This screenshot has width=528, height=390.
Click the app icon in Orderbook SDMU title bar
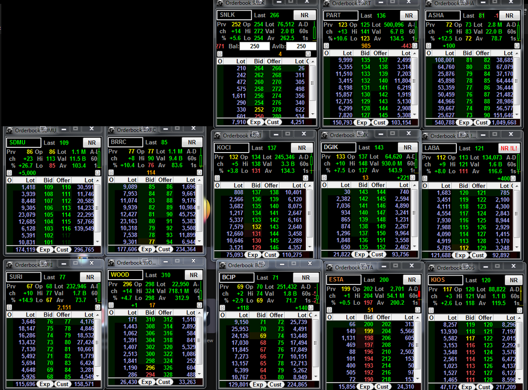click(x=9, y=130)
